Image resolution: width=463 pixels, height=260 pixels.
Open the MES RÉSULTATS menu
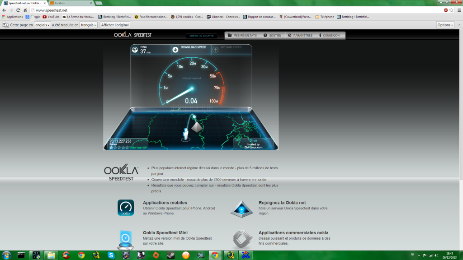(x=242, y=35)
